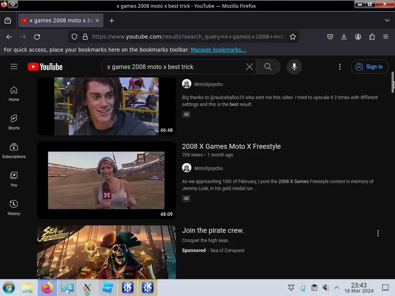395x296 pixels.
Task: Open MotoXpsycho channel name under Freestyle video
Action: [209, 168]
